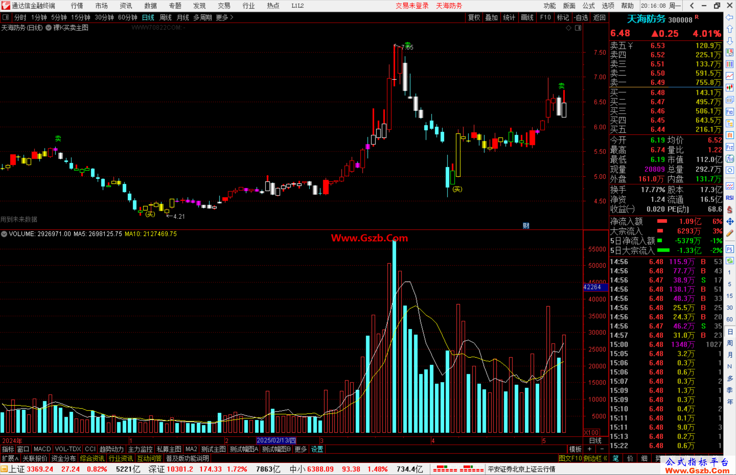Switch to the 周线 weekly tab
This screenshot has height=475, width=736.
coord(165,17)
